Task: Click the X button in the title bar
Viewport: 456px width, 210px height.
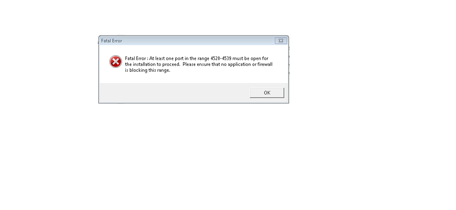Action: [281, 41]
